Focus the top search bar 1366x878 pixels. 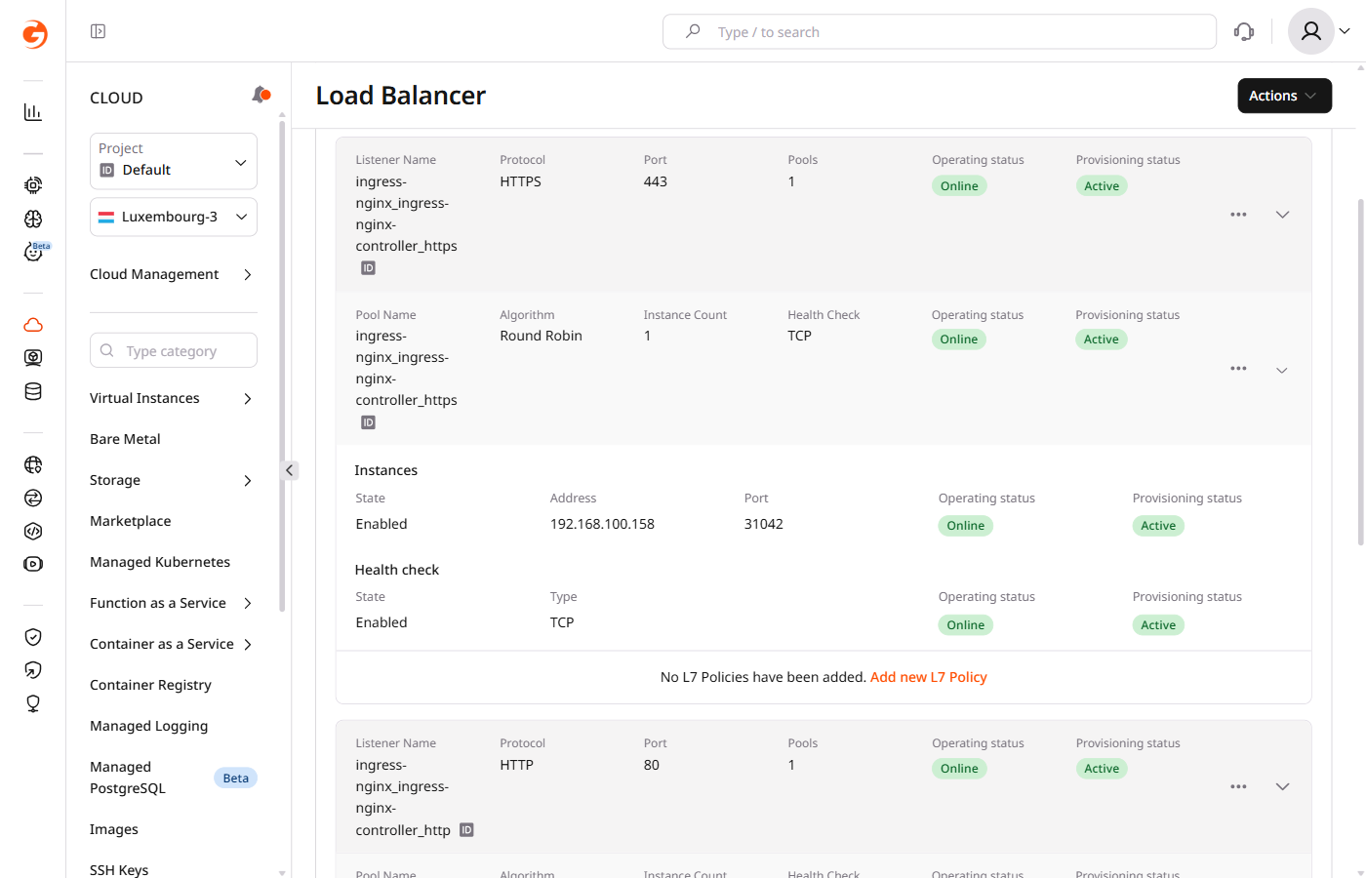(x=939, y=31)
